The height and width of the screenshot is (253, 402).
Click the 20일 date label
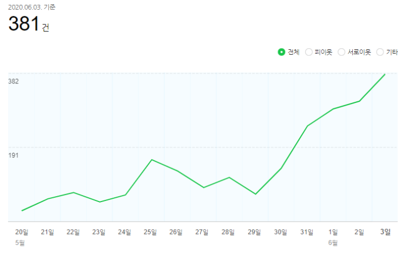pyautogui.click(x=22, y=232)
